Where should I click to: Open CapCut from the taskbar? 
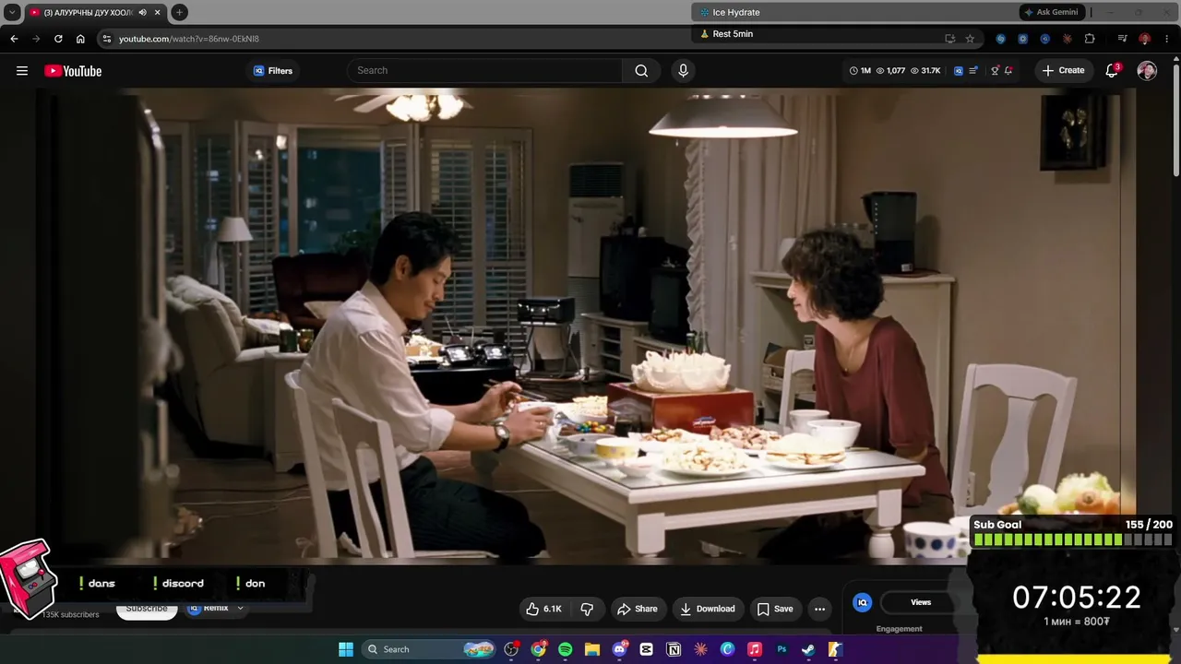(x=646, y=649)
